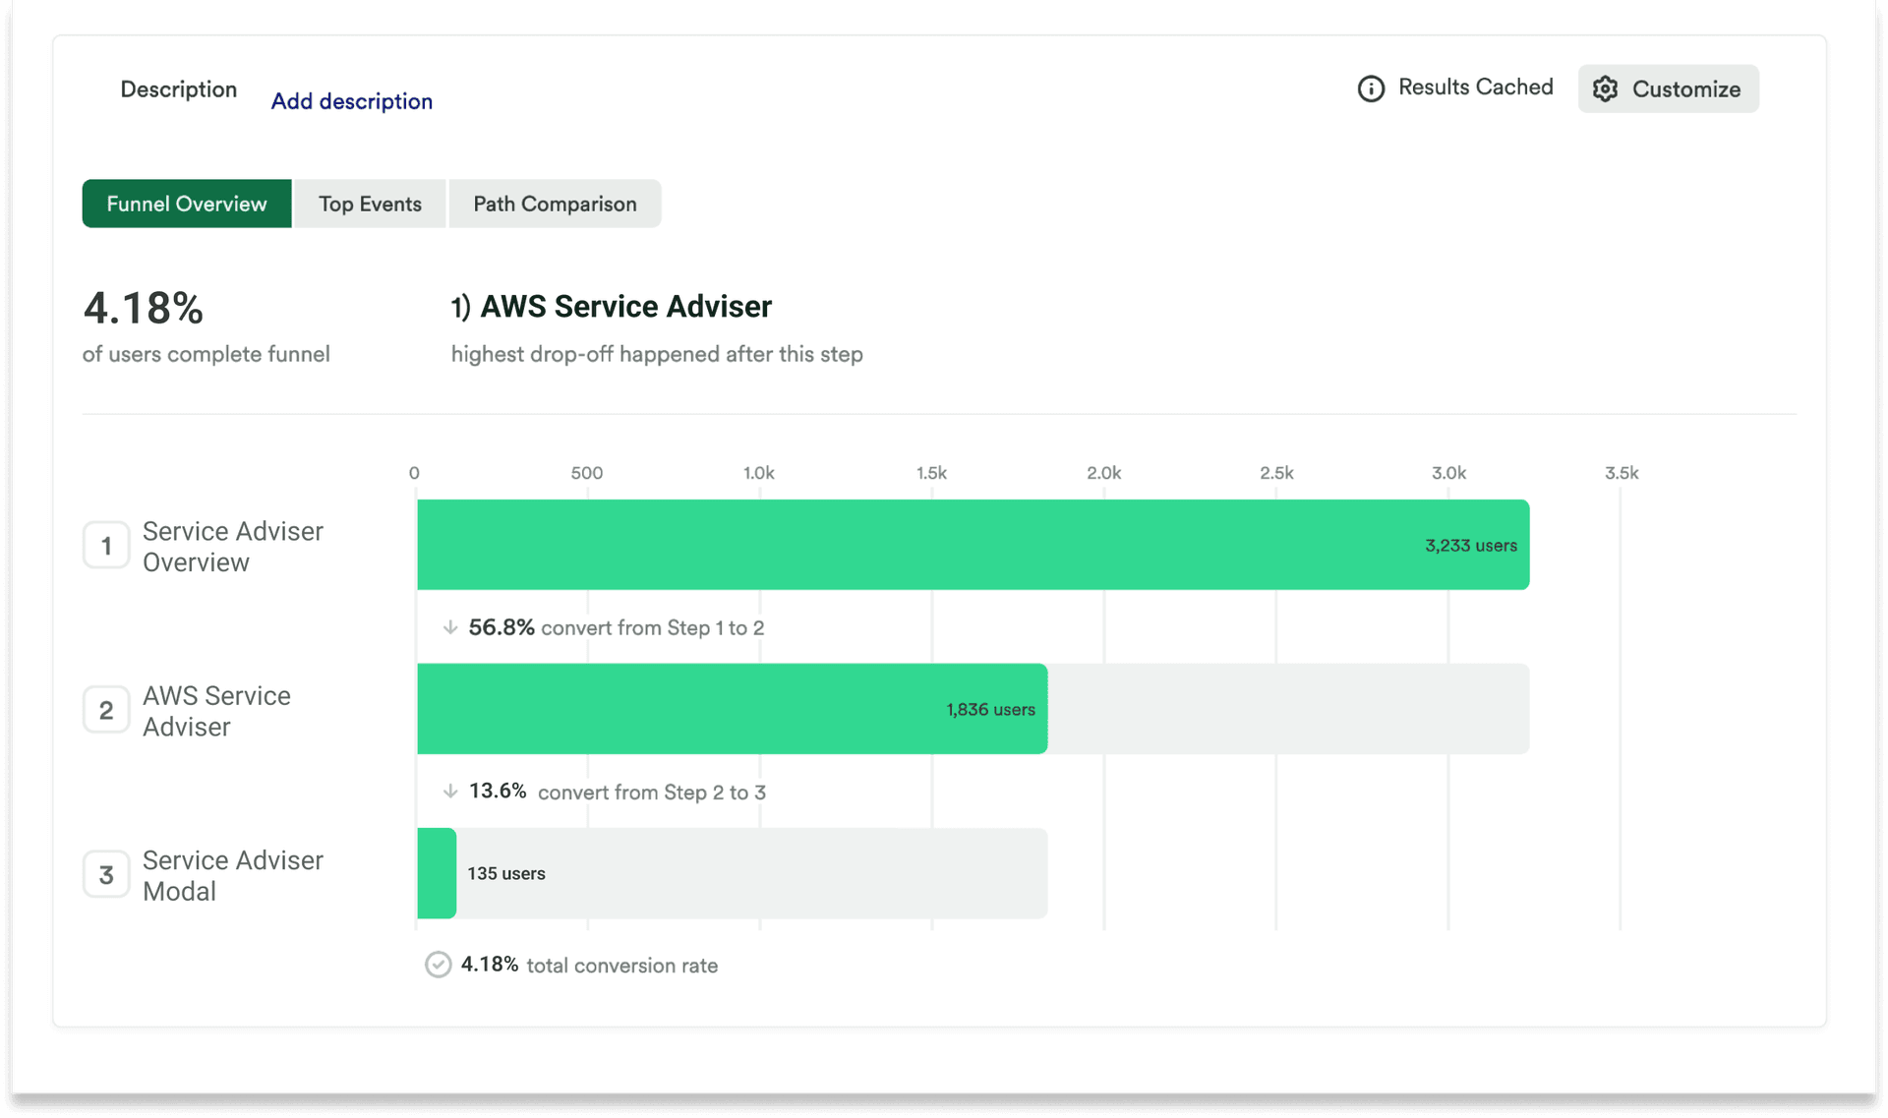Click the checkmark icon beside total conversion rate
The height and width of the screenshot is (1118, 1888).
(x=439, y=965)
